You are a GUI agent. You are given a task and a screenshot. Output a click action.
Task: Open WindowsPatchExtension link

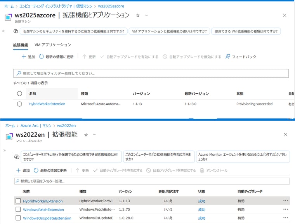43,210
